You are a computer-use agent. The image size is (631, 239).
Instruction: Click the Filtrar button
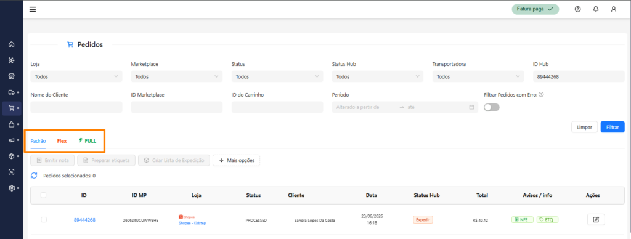(x=613, y=127)
